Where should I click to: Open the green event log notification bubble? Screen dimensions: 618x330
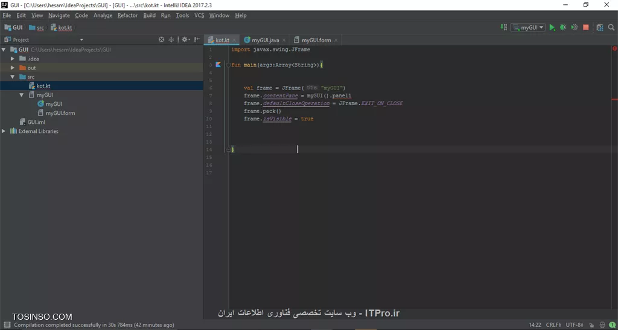click(612, 325)
